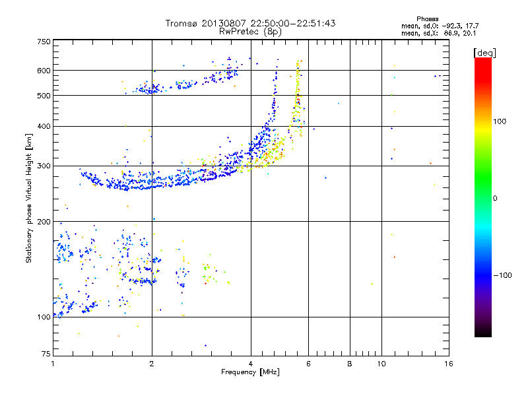Screen dimensions: 528x396
Task: Click the x-axis '10' tick label
Action: click(381, 364)
